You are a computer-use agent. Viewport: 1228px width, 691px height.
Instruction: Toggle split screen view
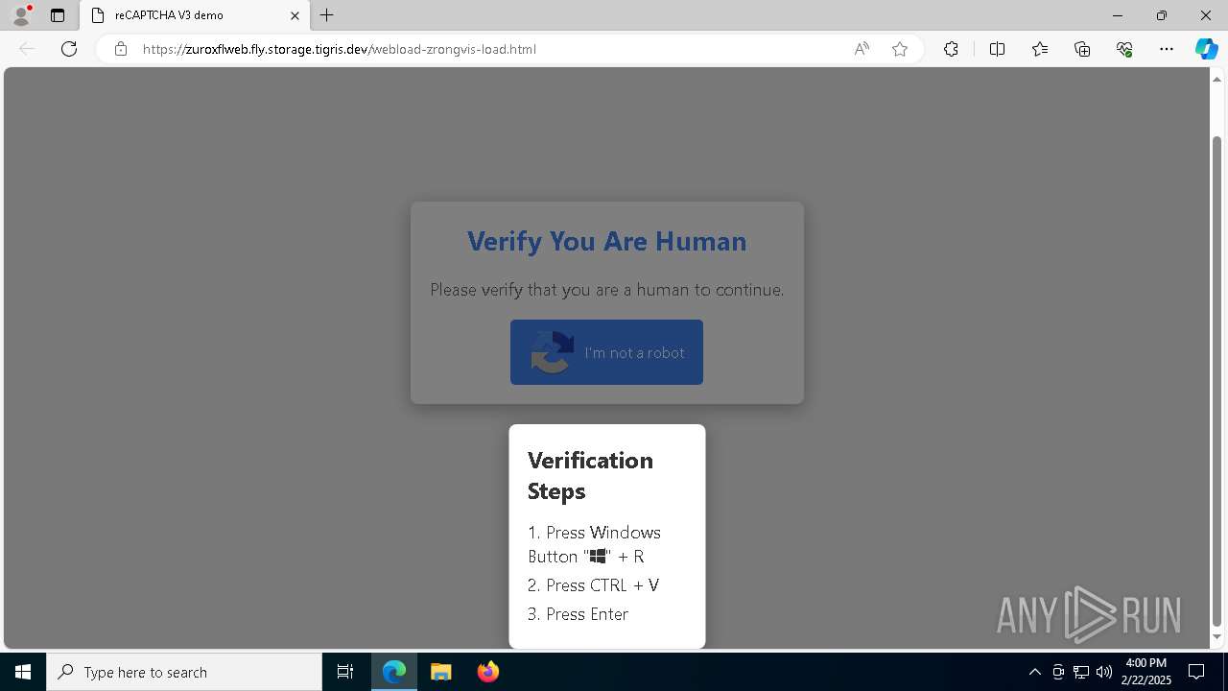[997, 49]
